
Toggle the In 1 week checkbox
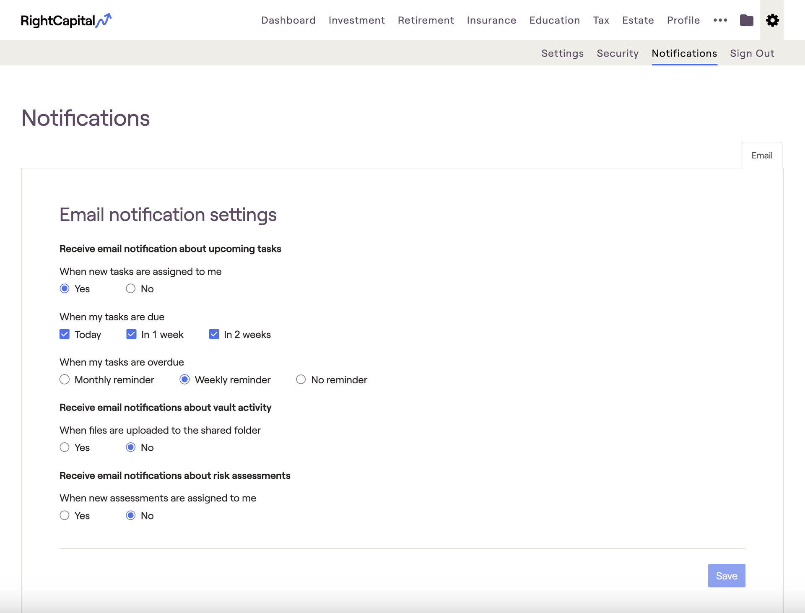click(x=131, y=334)
